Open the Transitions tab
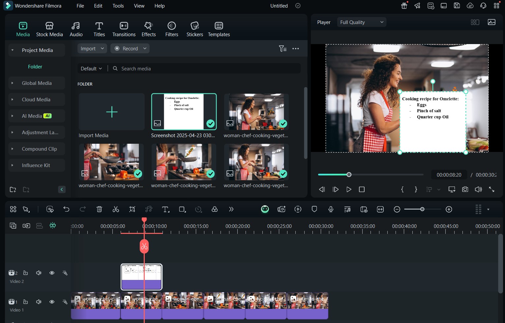Viewport: 505px width, 323px height. tap(124, 29)
